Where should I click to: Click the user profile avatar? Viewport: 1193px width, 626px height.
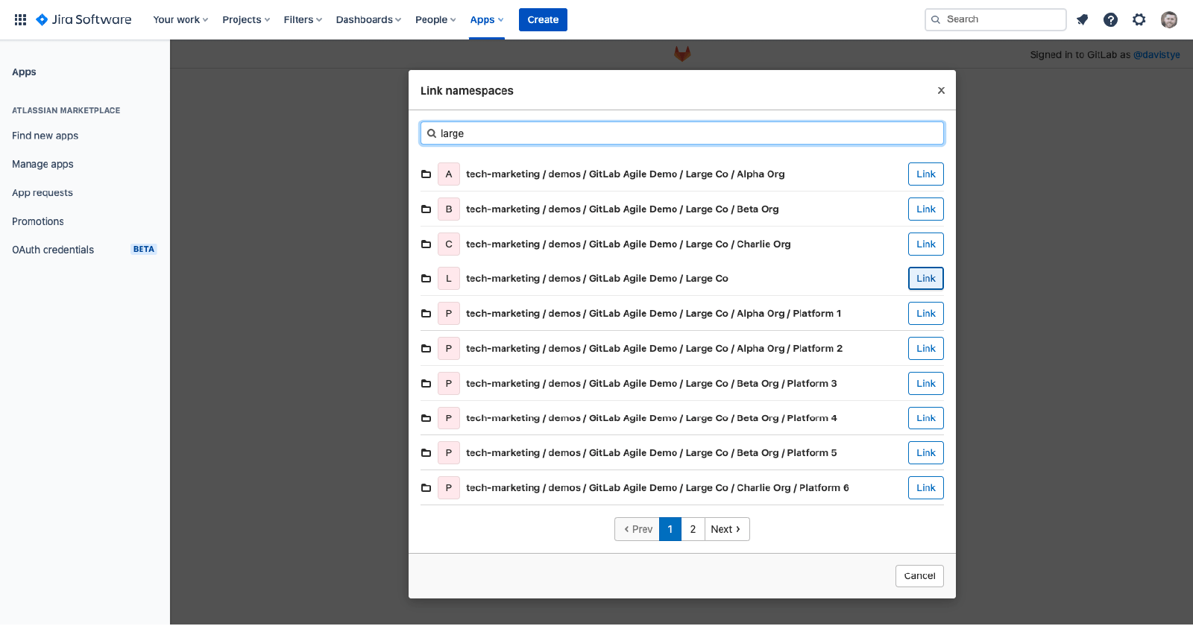pos(1168,20)
